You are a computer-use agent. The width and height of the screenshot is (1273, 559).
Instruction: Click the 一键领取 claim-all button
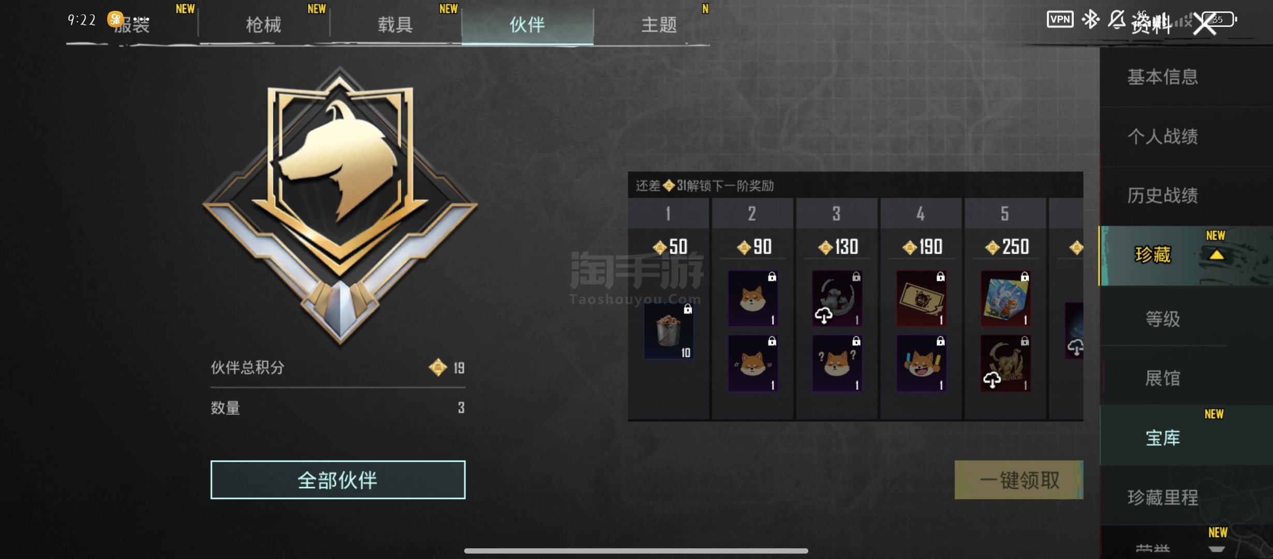[1019, 480]
